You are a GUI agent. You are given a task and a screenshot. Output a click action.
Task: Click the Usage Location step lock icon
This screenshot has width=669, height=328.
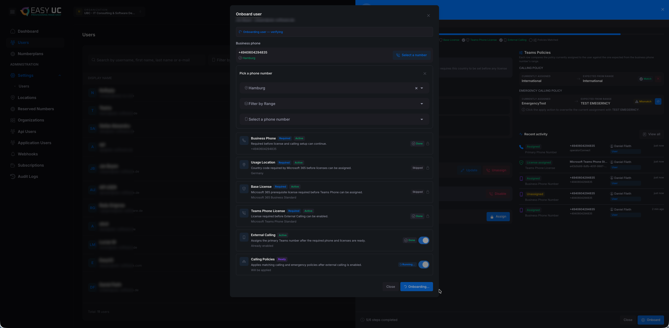[428, 168]
